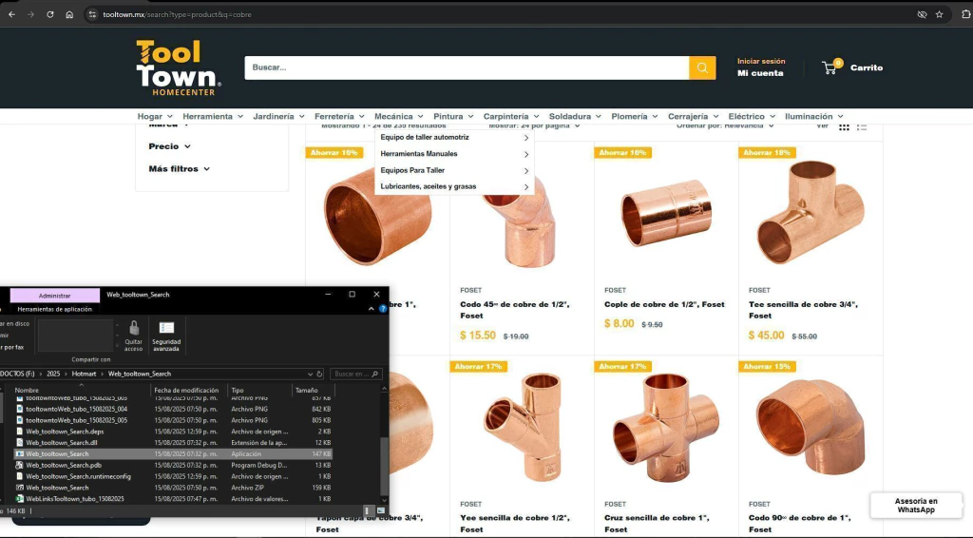Open Explorer address bar history dropdown
This screenshot has width=973, height=538.
click(x=310, y=374)
